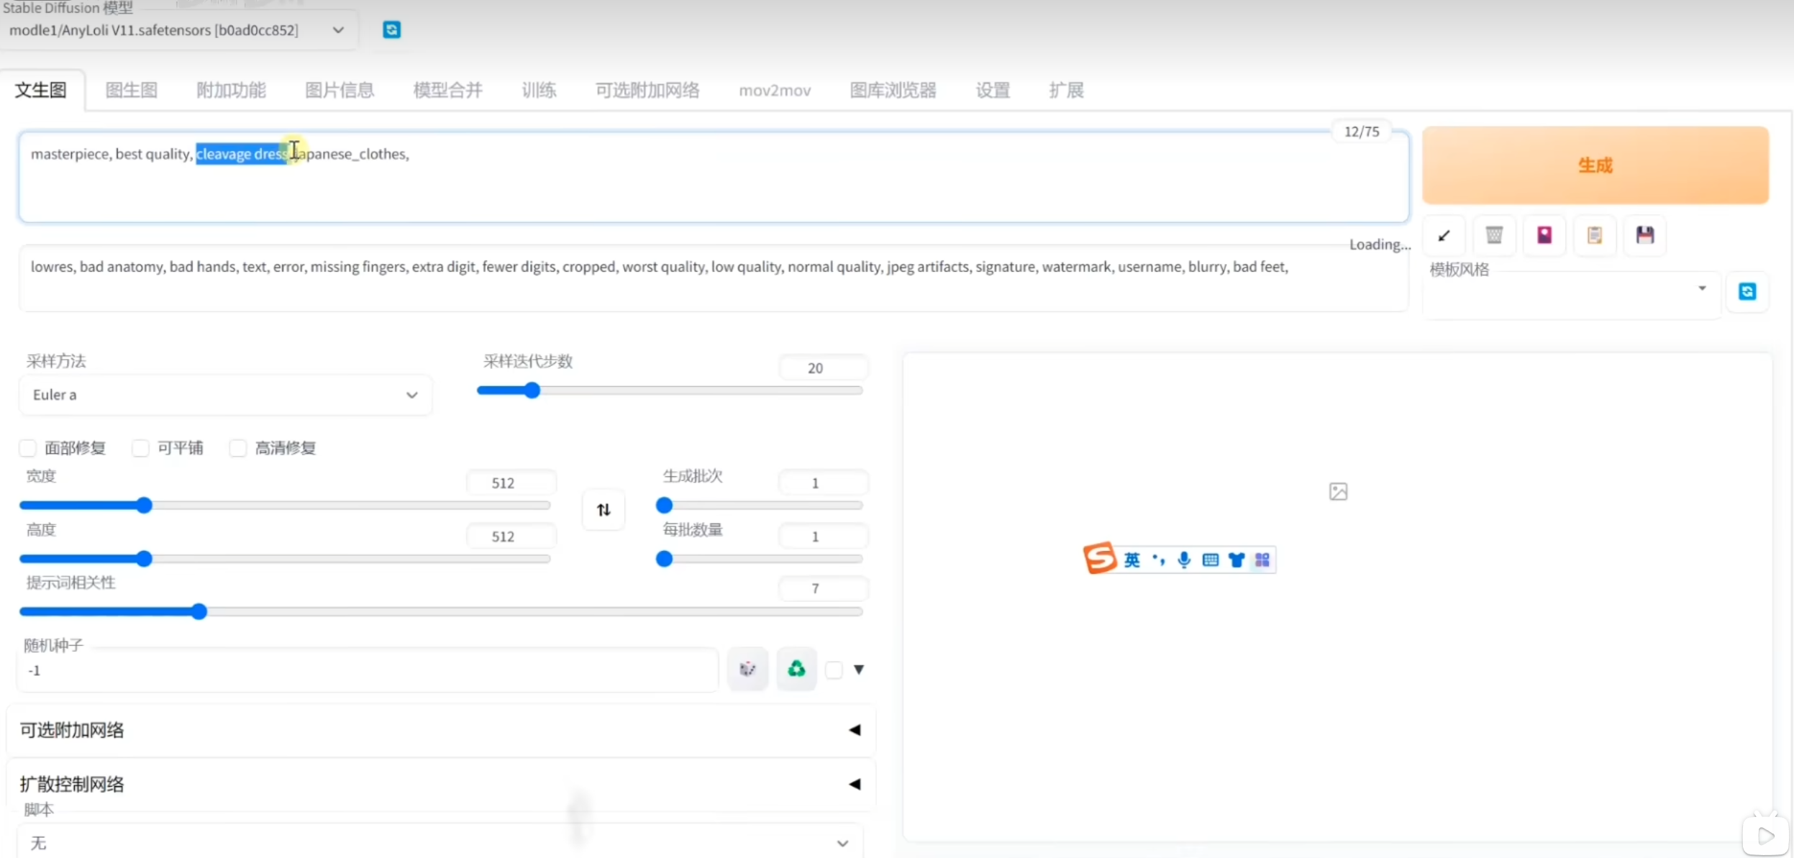Enable the 高清修复 hires fix checkbox
Screen dimensions: 1794x858
pyautogui.click(x=238, y=448)
